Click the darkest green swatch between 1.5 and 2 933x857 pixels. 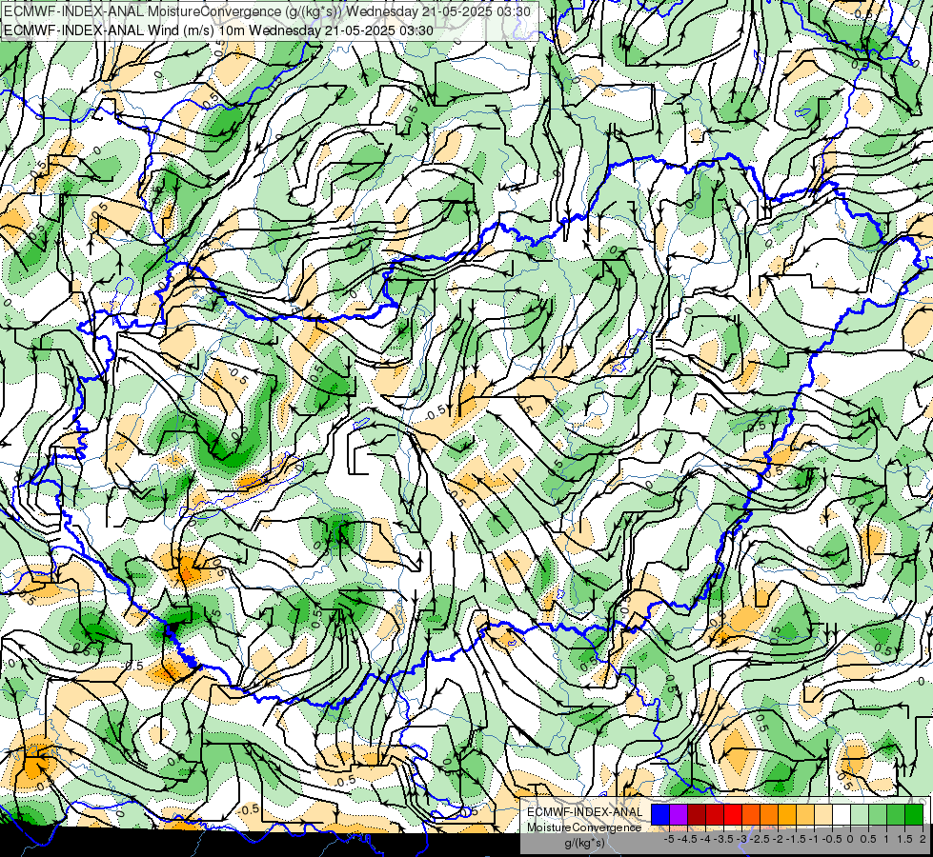click(x=914, y=815)
